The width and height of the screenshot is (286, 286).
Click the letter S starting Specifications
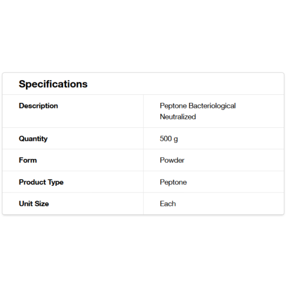click(x=22, y=84)
